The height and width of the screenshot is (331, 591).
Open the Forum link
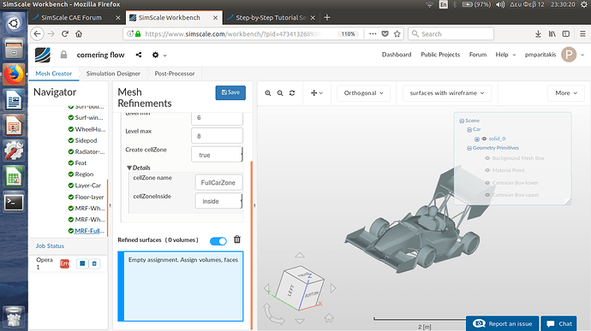click(478, 55)
